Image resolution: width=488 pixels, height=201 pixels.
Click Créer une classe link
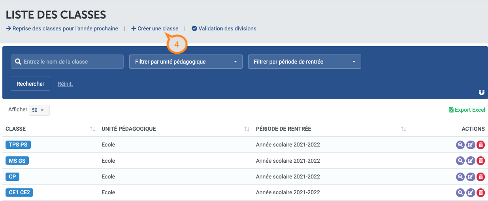155,28
